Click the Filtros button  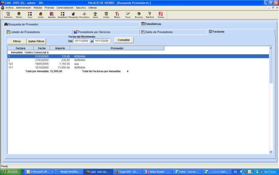[x=17, y=42]
